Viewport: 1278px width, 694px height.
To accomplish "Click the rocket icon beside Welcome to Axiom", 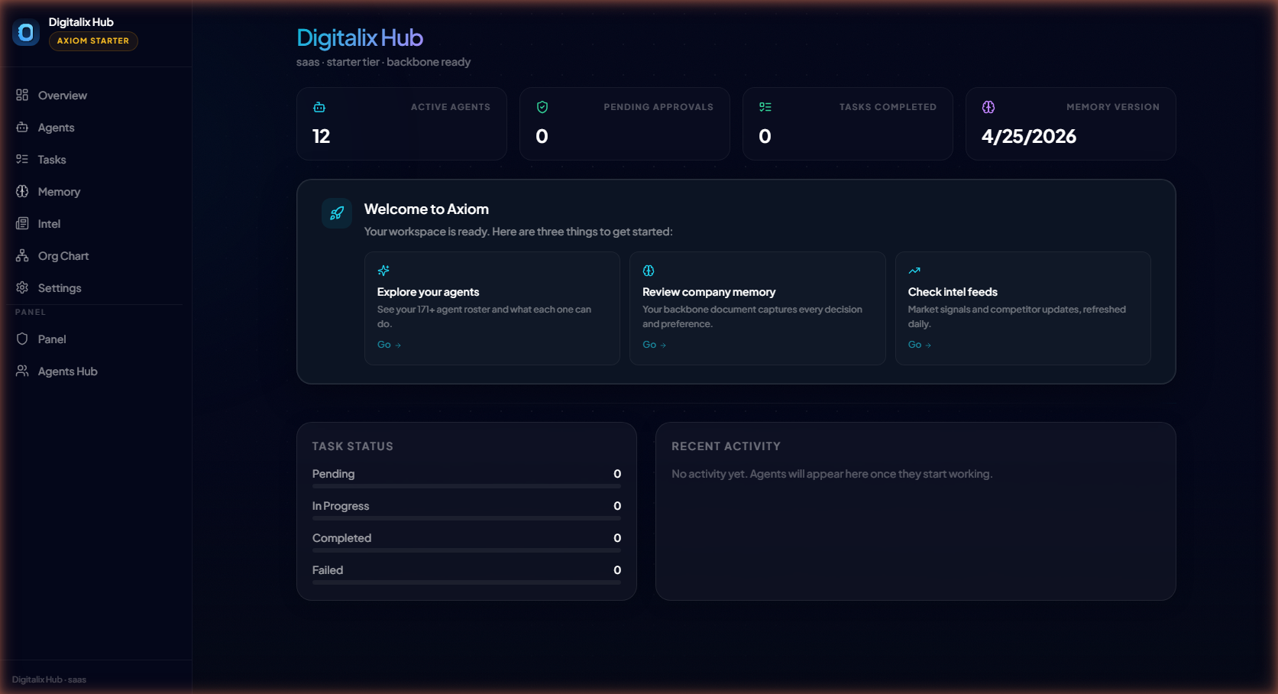I will point(337,213).
